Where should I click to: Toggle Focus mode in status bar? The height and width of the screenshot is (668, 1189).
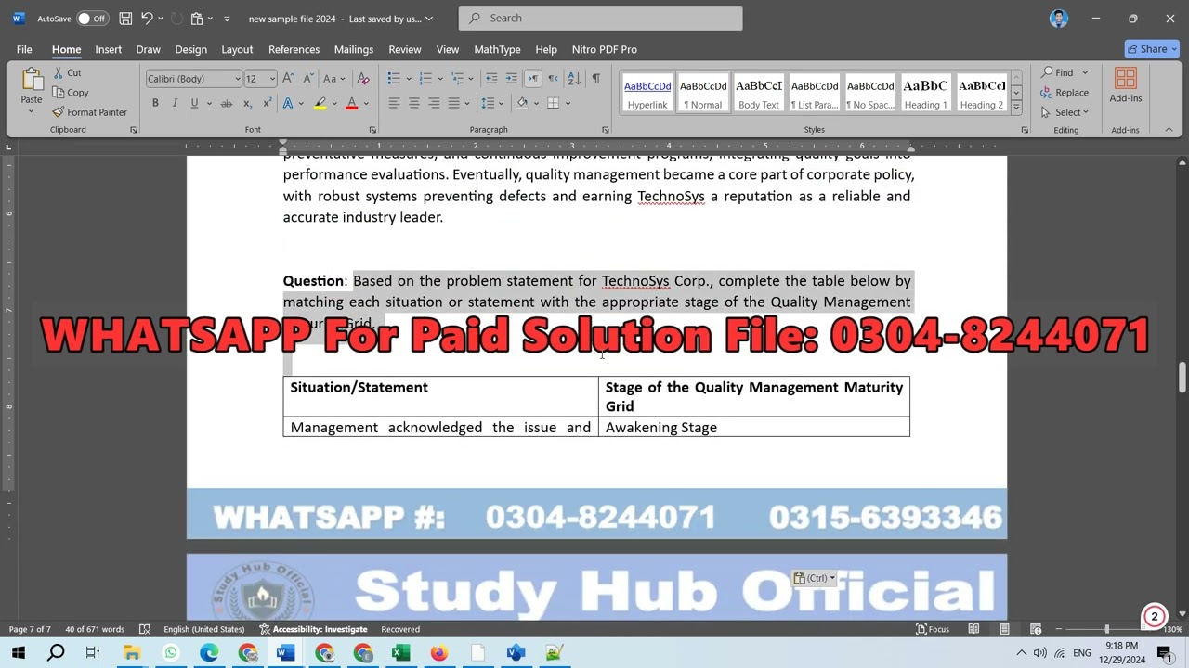933,629
